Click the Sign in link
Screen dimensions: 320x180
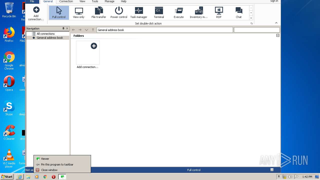[274, 1]
